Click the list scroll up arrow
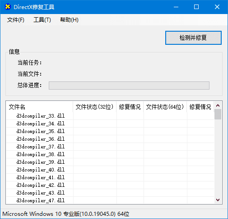Screen dimensions: 228x219 click(x=218, y=105)
